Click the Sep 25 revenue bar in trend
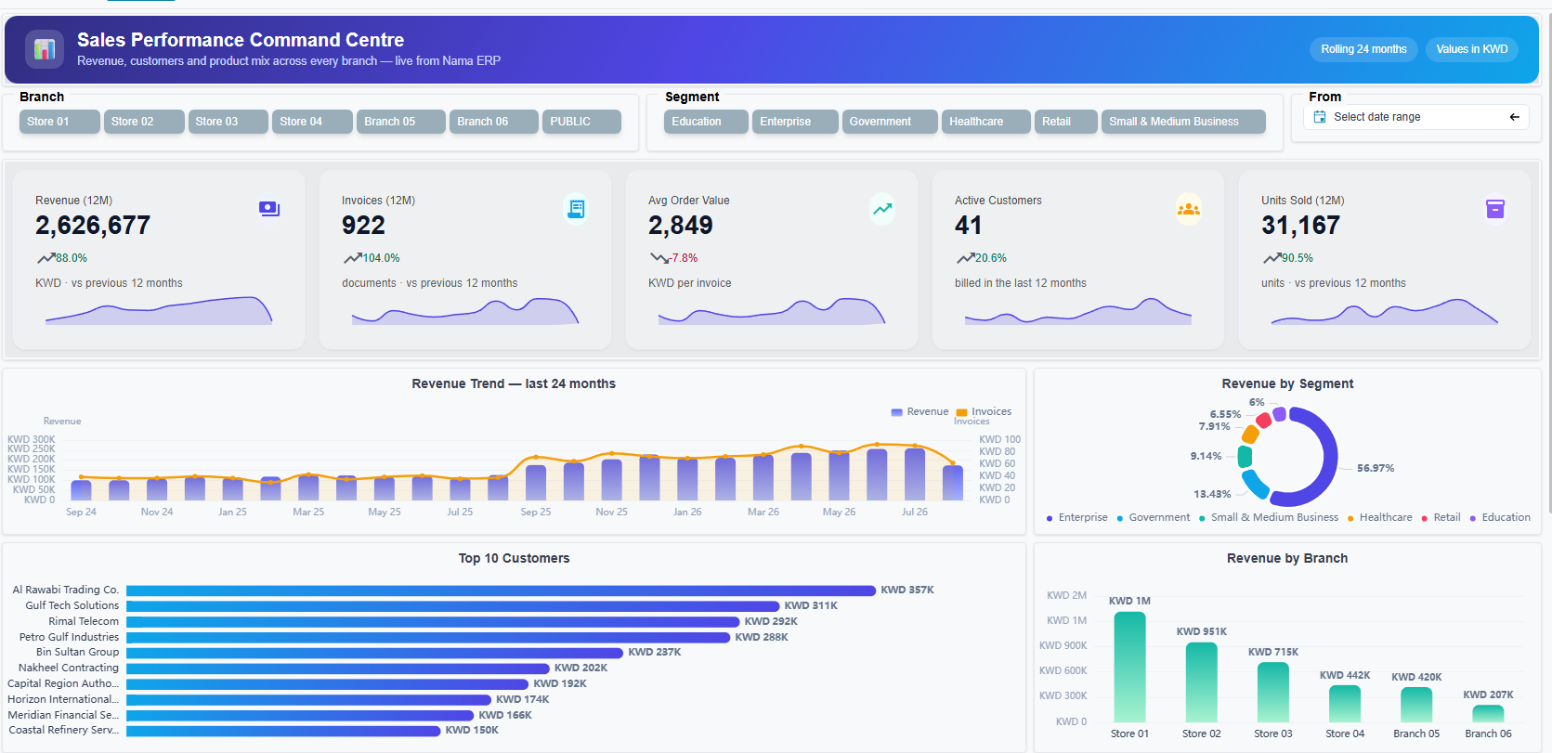 coord(536,483)
